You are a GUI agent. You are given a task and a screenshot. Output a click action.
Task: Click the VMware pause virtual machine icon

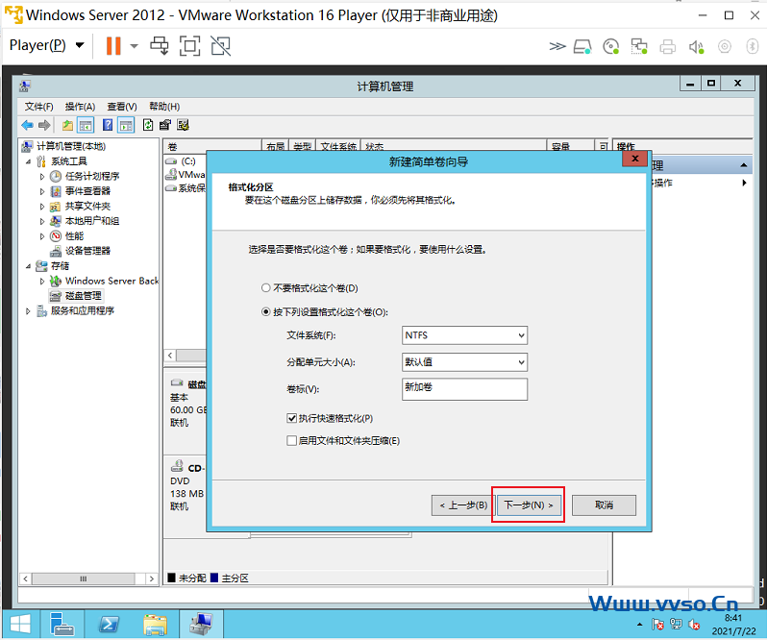tap(113, 46)
